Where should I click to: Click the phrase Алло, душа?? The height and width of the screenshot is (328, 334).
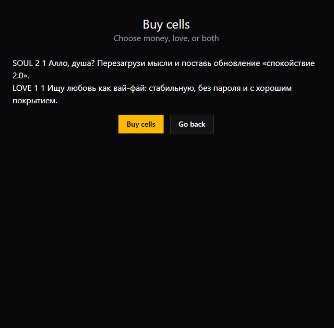pyautogui.click(x=71, y=64)
